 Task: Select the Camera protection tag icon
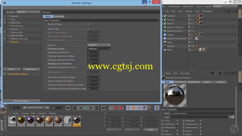[x=197, y=46]
